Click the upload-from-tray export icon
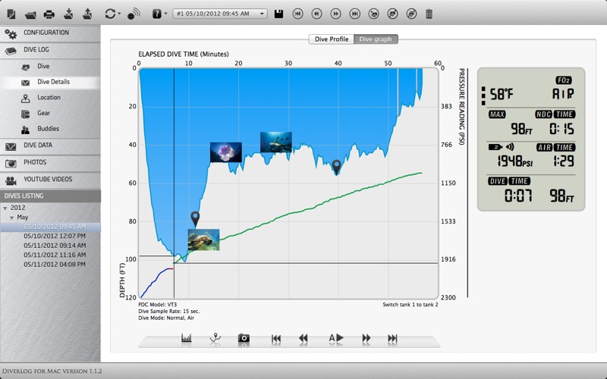Screen dimensions: 607x379 87,14
